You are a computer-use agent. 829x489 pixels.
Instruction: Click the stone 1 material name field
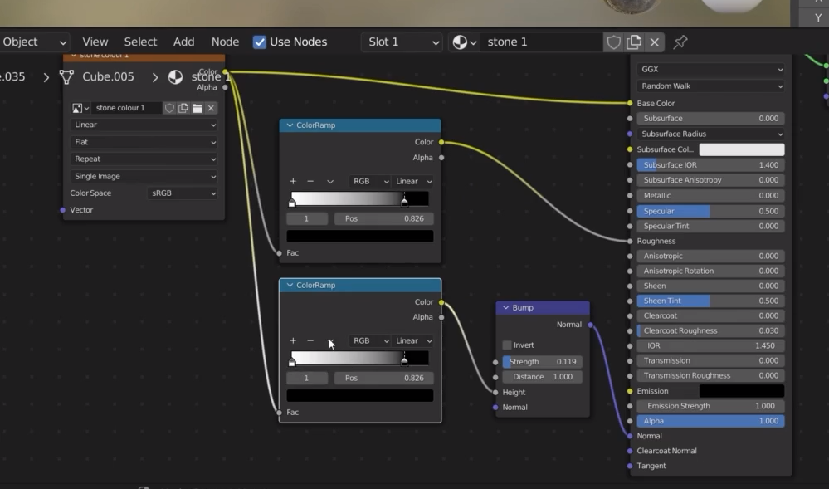click(541, 42)
